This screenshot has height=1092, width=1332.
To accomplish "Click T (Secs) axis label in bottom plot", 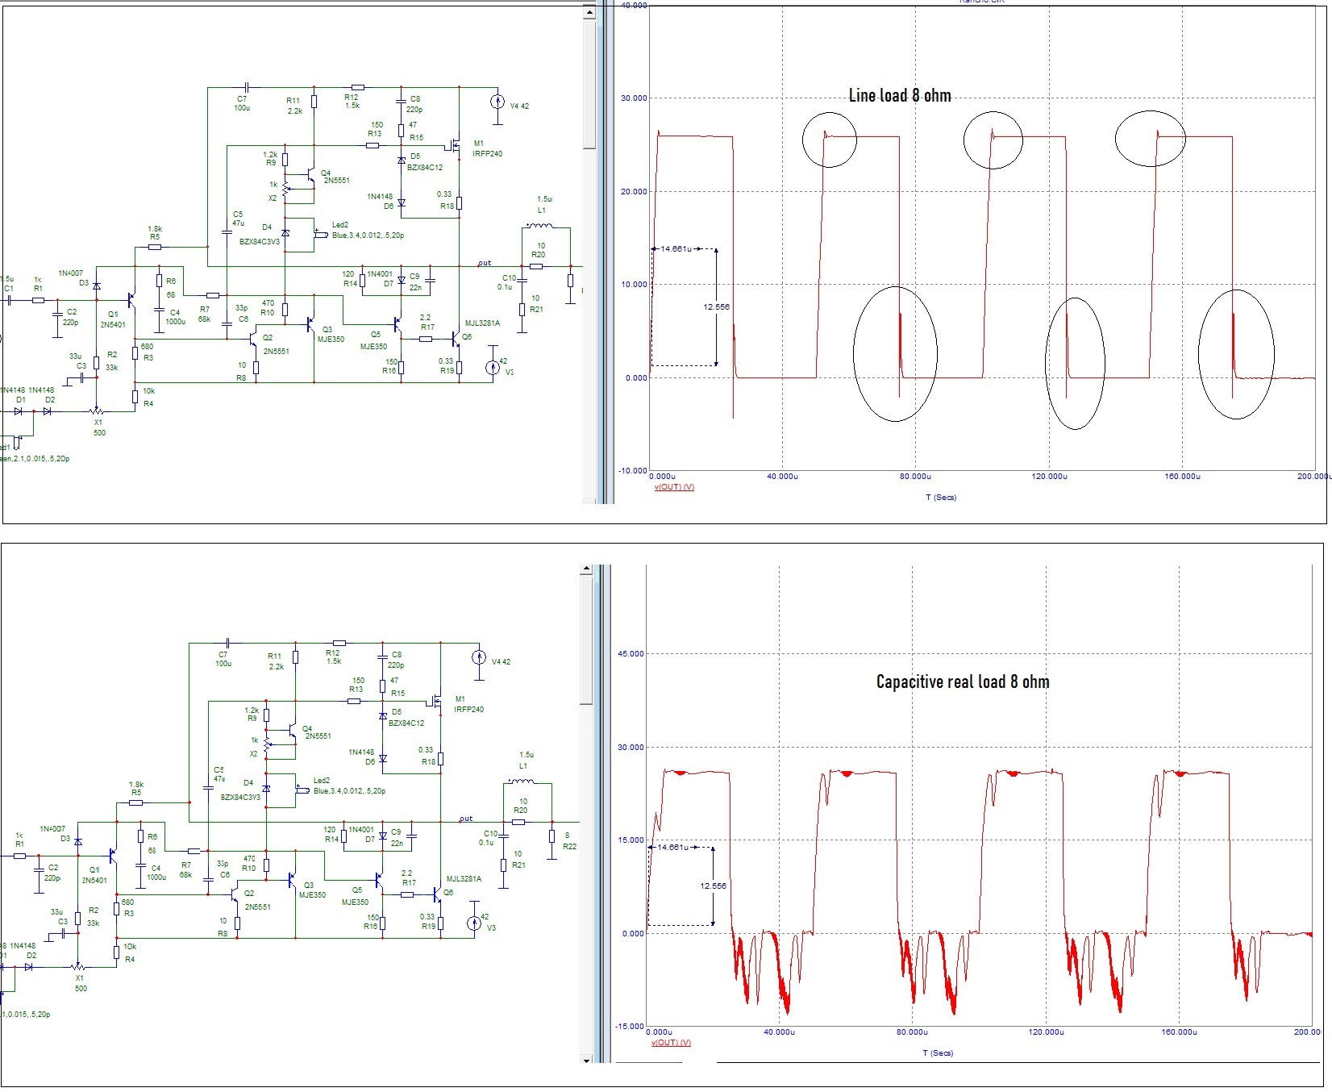I will [938, 1053].
